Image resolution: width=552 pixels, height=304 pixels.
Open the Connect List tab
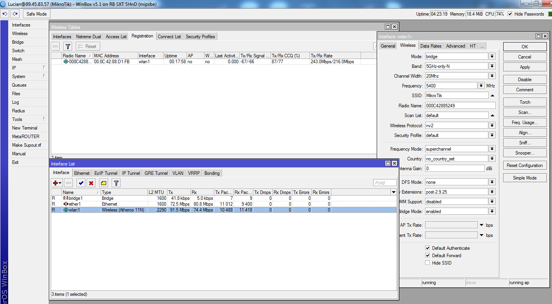point(169,37)
